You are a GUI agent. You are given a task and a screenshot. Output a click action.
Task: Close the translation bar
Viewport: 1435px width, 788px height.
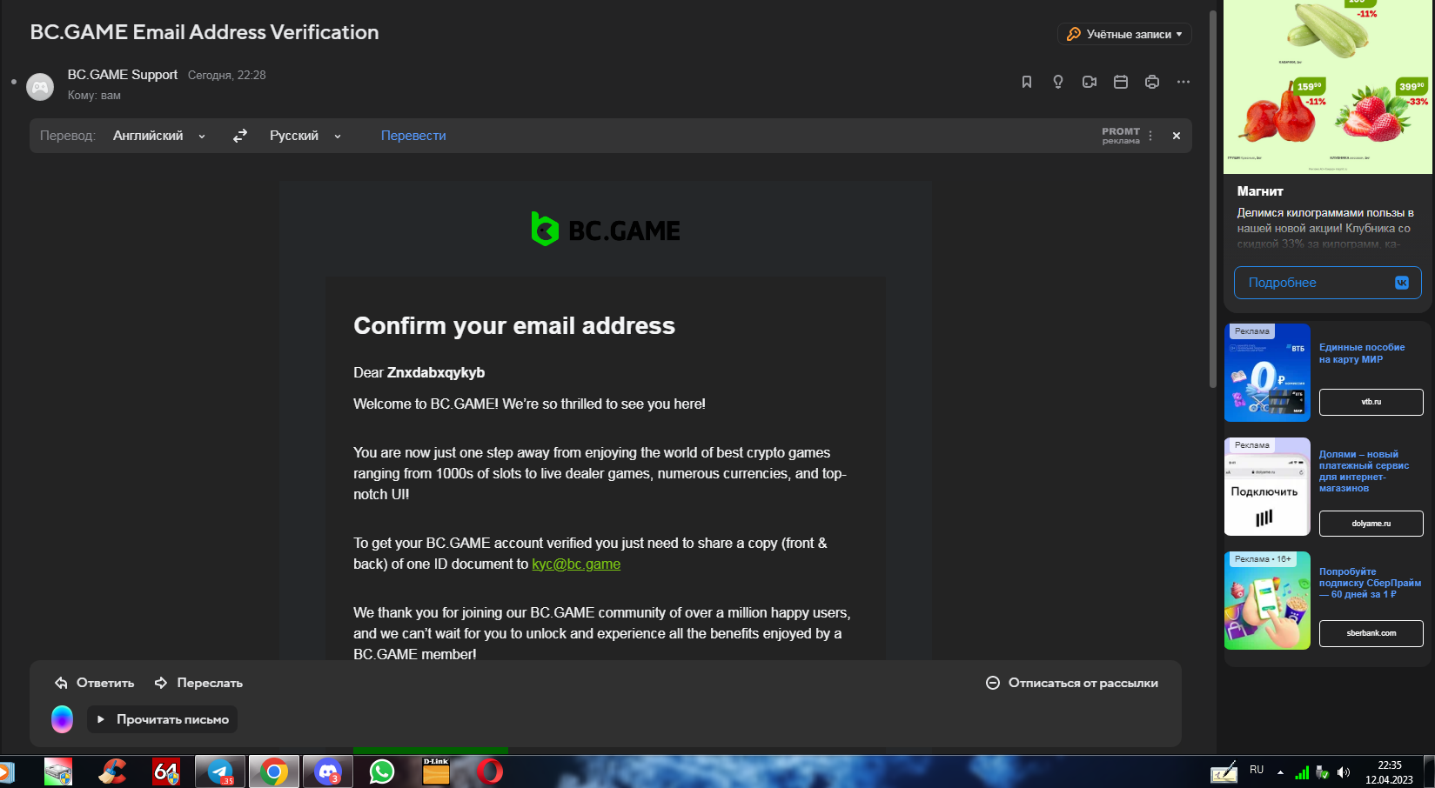pos(1177,136)
